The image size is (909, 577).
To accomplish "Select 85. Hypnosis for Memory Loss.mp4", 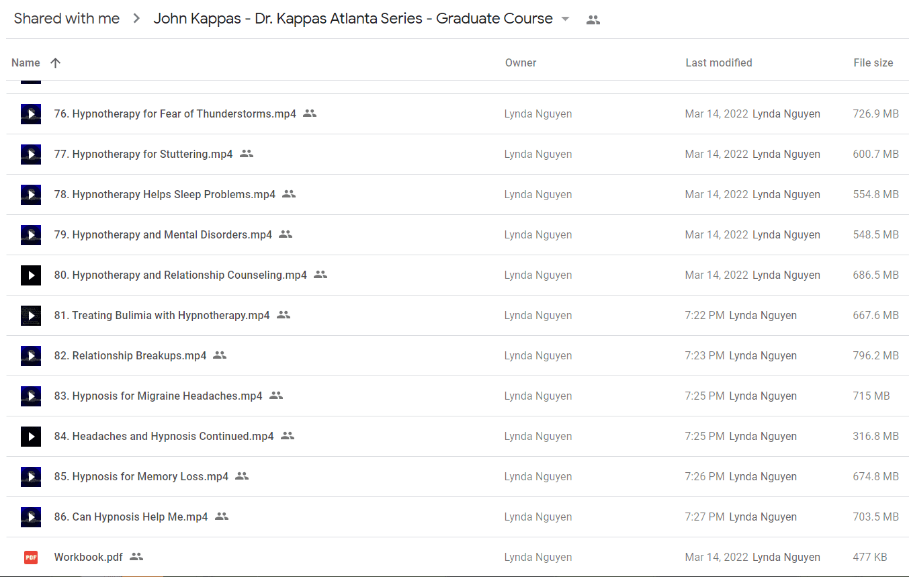I will tap(141, 477).
